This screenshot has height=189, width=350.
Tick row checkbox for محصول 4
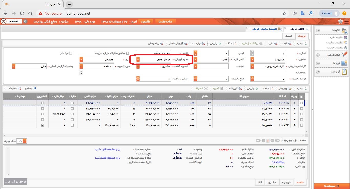[301, 120]
